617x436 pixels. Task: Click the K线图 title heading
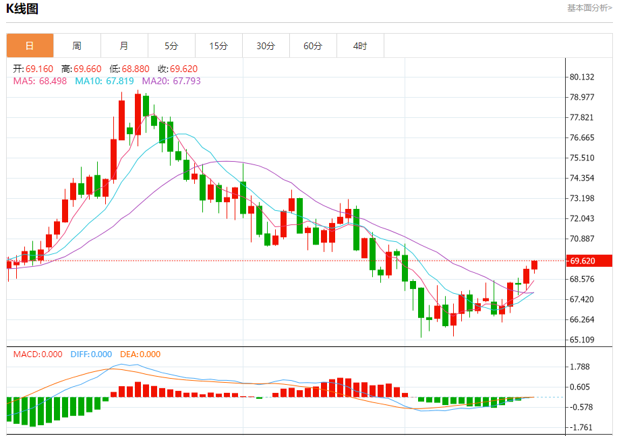(23, 9)
